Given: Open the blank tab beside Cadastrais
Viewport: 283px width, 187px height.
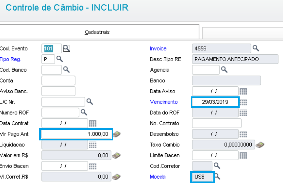Looking at the screenshot, I should tap(243, 33).
